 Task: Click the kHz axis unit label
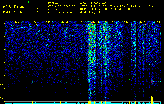2,21
